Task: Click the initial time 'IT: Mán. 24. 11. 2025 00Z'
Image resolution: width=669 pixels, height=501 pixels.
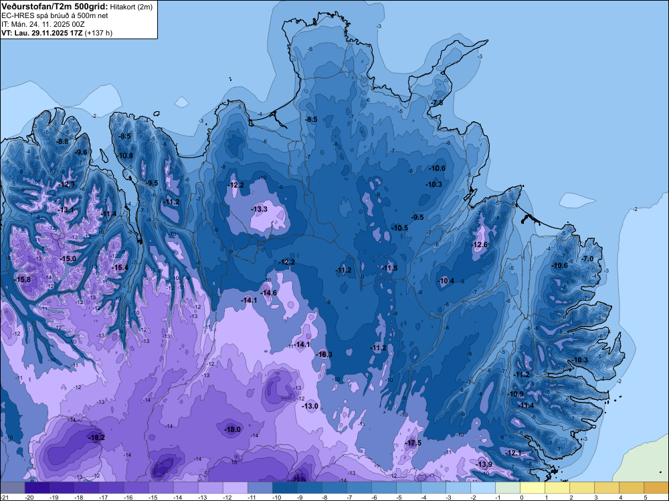Action: 43,24
